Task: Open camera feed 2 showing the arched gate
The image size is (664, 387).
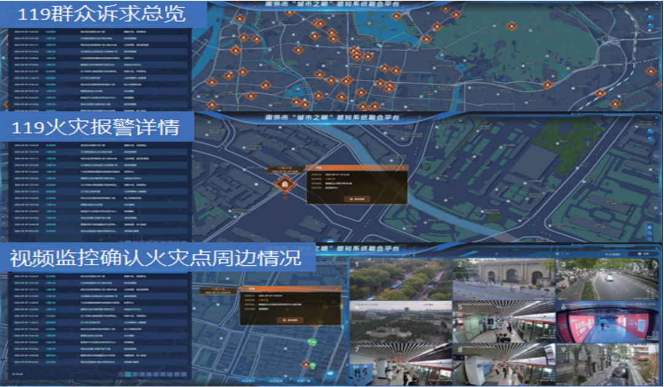Action: pyautogui.click(x=503, y=279)
